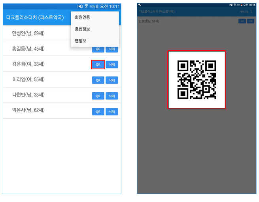Tap the mute icon in right status bar
This screenshot has height=202, width=259.
pyautogui.click(x=231, y=5)
